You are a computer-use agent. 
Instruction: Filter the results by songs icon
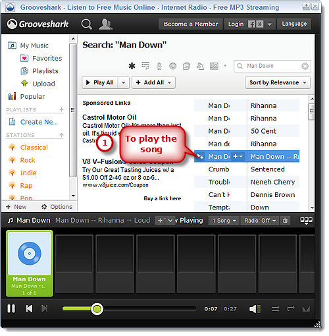(x=145, y=66)
